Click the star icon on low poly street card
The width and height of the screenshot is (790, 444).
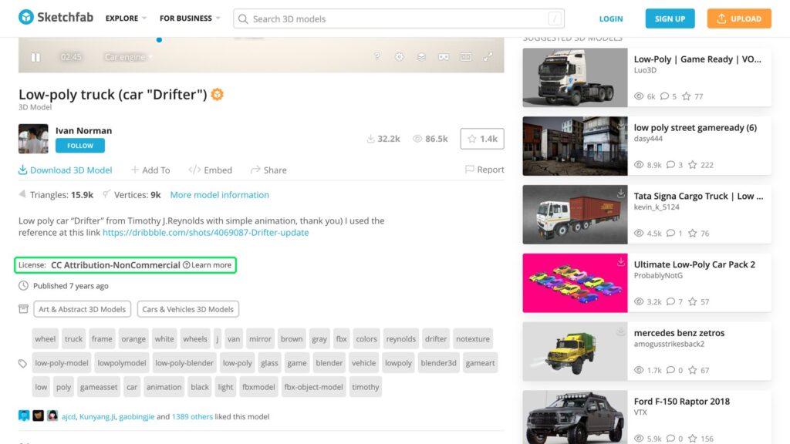pyautogui.click(x=693, y=165)
